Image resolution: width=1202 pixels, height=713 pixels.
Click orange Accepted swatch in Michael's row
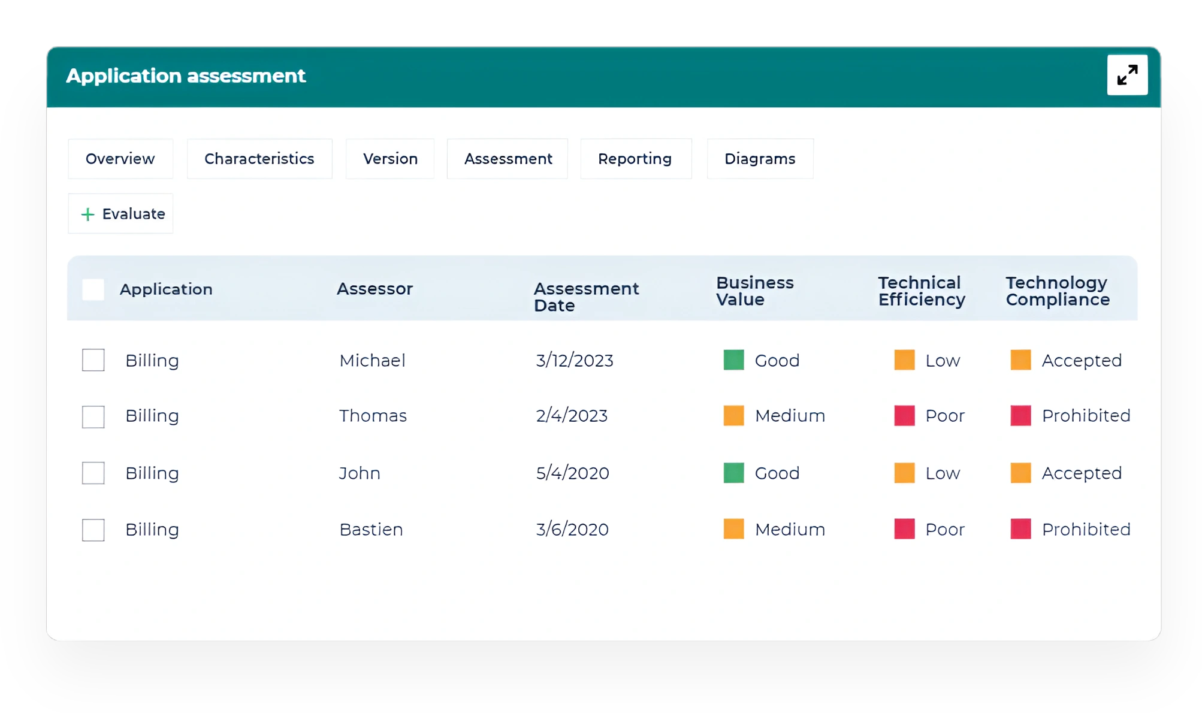(1020, 360)
